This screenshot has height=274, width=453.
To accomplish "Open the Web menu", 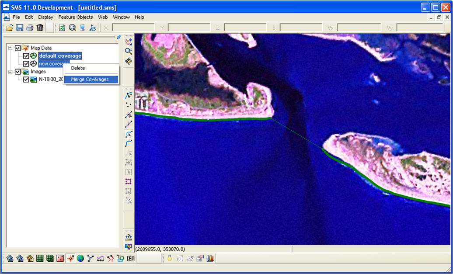I will click(x=103, y=17).
